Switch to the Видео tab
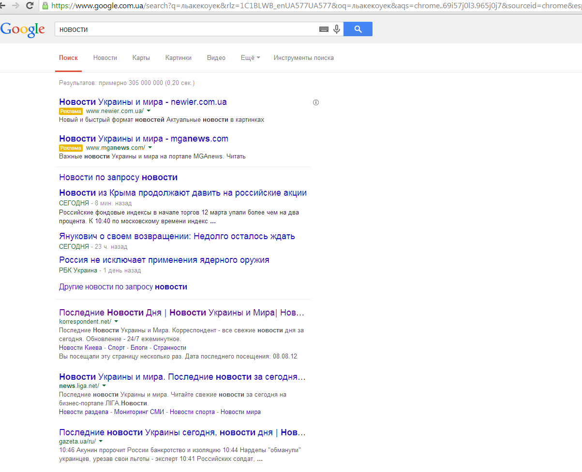 [x=216, y=57]
